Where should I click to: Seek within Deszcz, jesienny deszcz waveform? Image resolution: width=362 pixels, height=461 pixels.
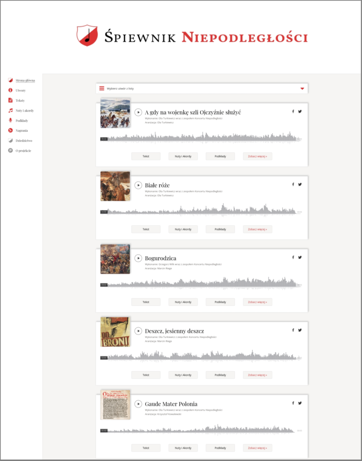tap(202, 357)
